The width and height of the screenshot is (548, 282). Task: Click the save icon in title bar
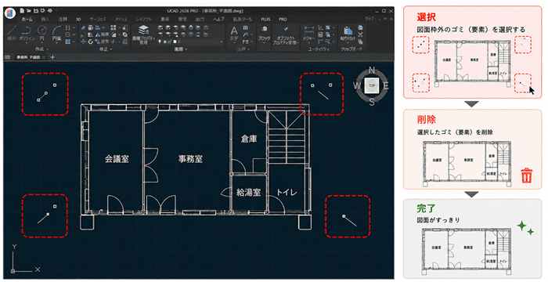[35, 11]
